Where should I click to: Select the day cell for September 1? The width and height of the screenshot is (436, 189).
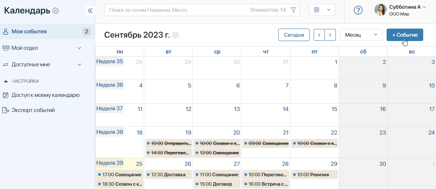tap(315, 68)
